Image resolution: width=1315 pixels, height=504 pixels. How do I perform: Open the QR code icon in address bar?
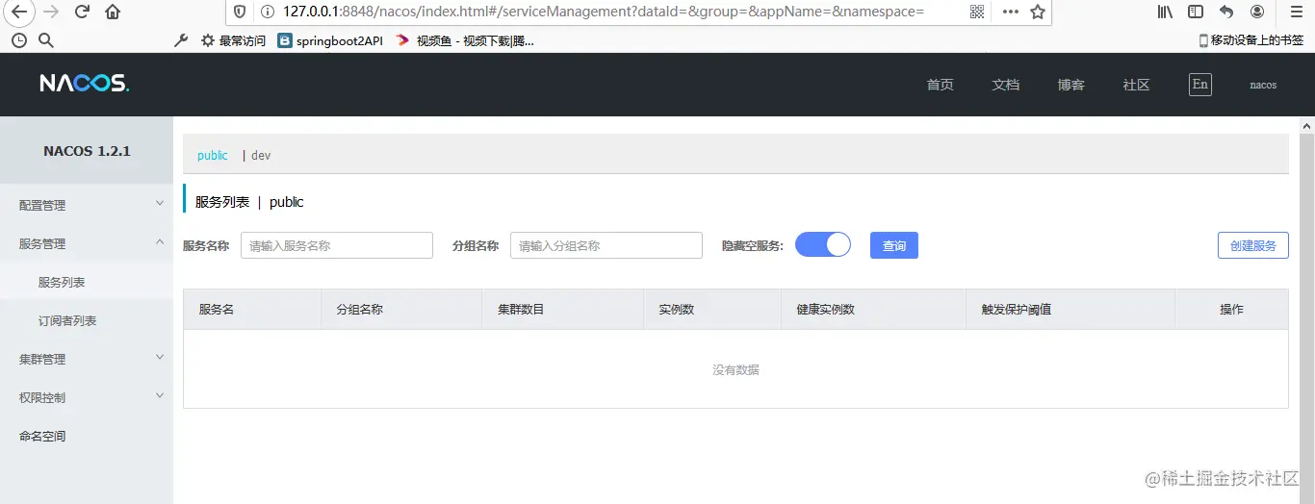click(977, 12)
